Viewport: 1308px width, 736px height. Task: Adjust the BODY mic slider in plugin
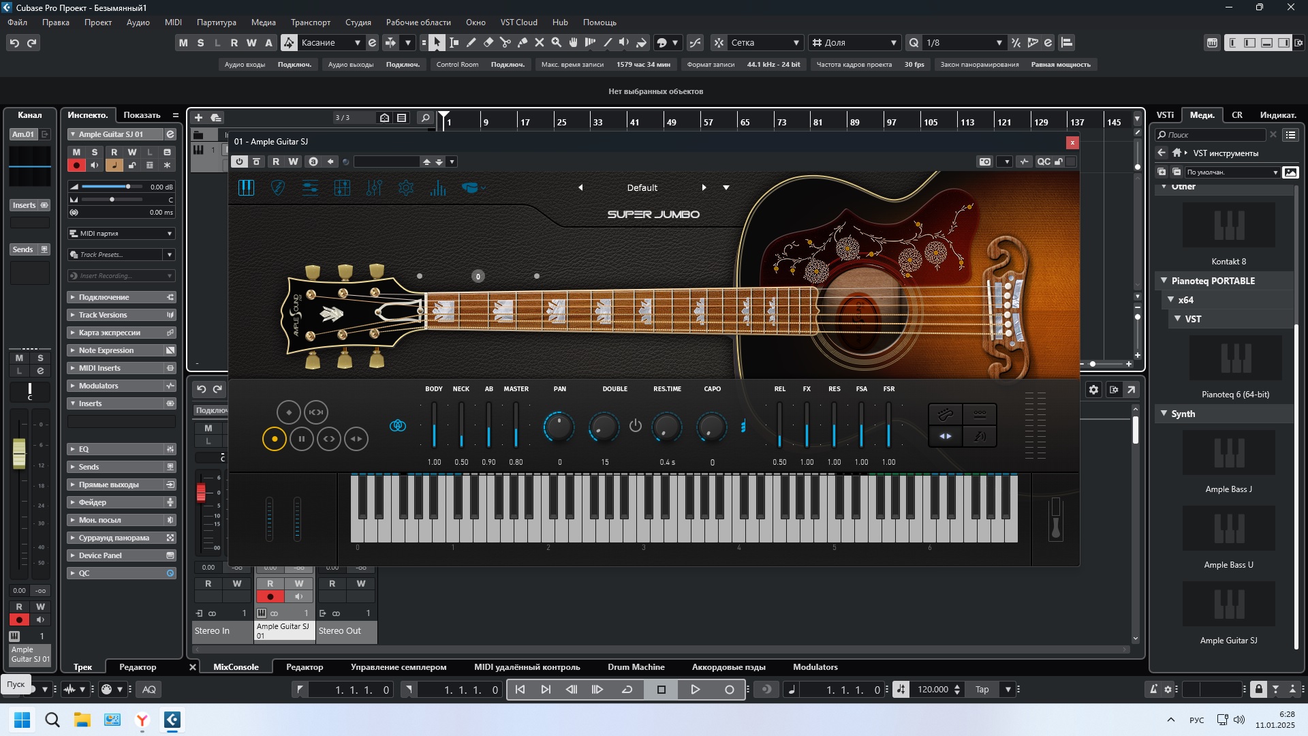coord(434,425)
